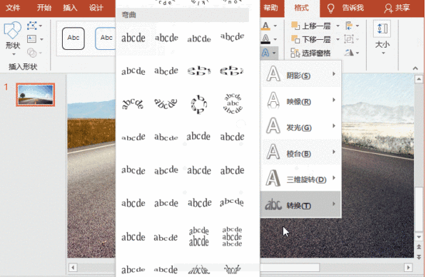Expand the 上移一层 dropdown arrow
The width and height of the screenshot is (426, 277).
click(x=338, y=26)
